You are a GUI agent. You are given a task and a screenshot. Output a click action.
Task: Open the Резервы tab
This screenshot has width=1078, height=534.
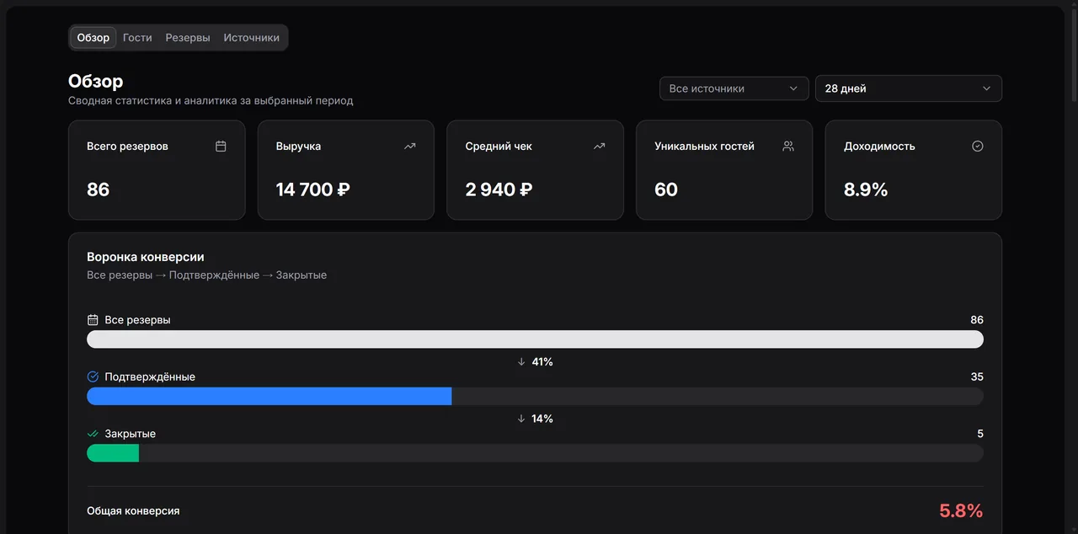tap(188, 38)
